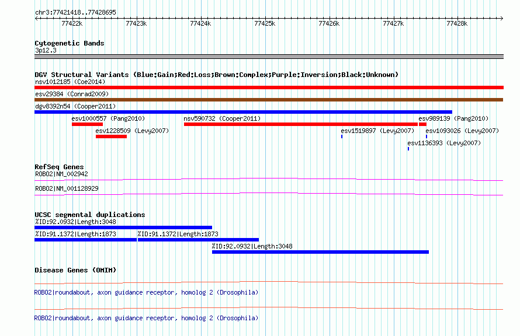This screenshot has height=336, width=520.
Task: Click the chr3:77421418..77428695 coordinate label
Action: coord(75,12)
